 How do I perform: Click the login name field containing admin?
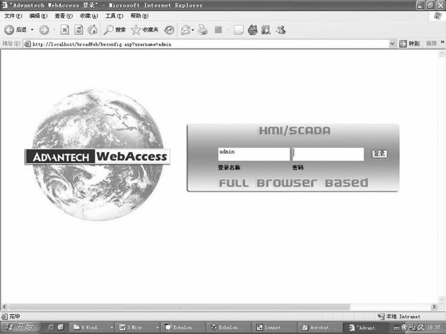tap(253, 154)
